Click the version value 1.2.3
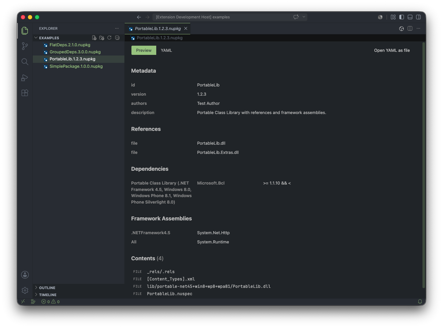The image size is (443, 328). click(x=202, y=94)
